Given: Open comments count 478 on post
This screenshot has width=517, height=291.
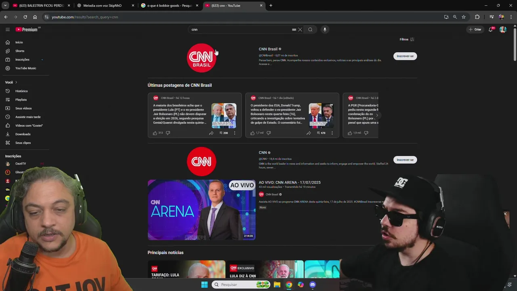Looking at the screenshot, I should pyautogui.click(x=321, y=133).
